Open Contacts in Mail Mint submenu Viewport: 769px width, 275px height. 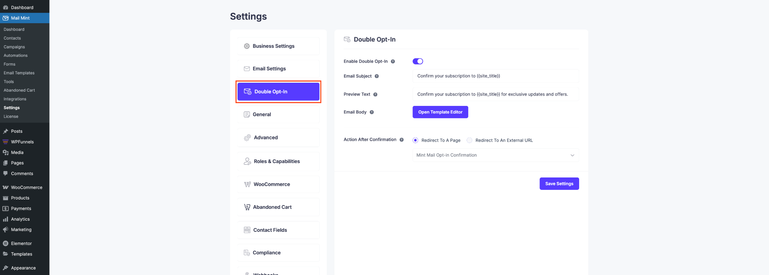pos(12,38)
